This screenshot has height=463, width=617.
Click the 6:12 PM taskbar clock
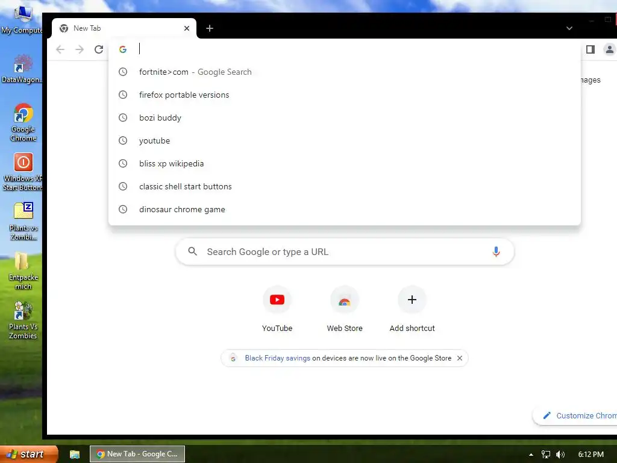(x=590, y=455)
